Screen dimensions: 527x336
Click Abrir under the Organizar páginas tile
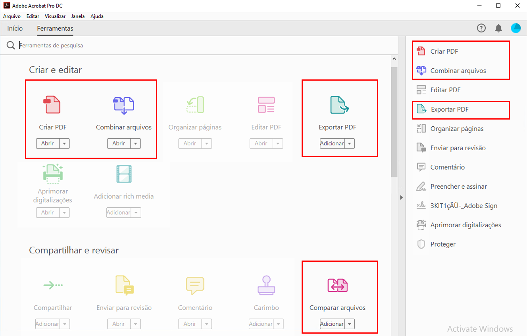coord(190,143)
